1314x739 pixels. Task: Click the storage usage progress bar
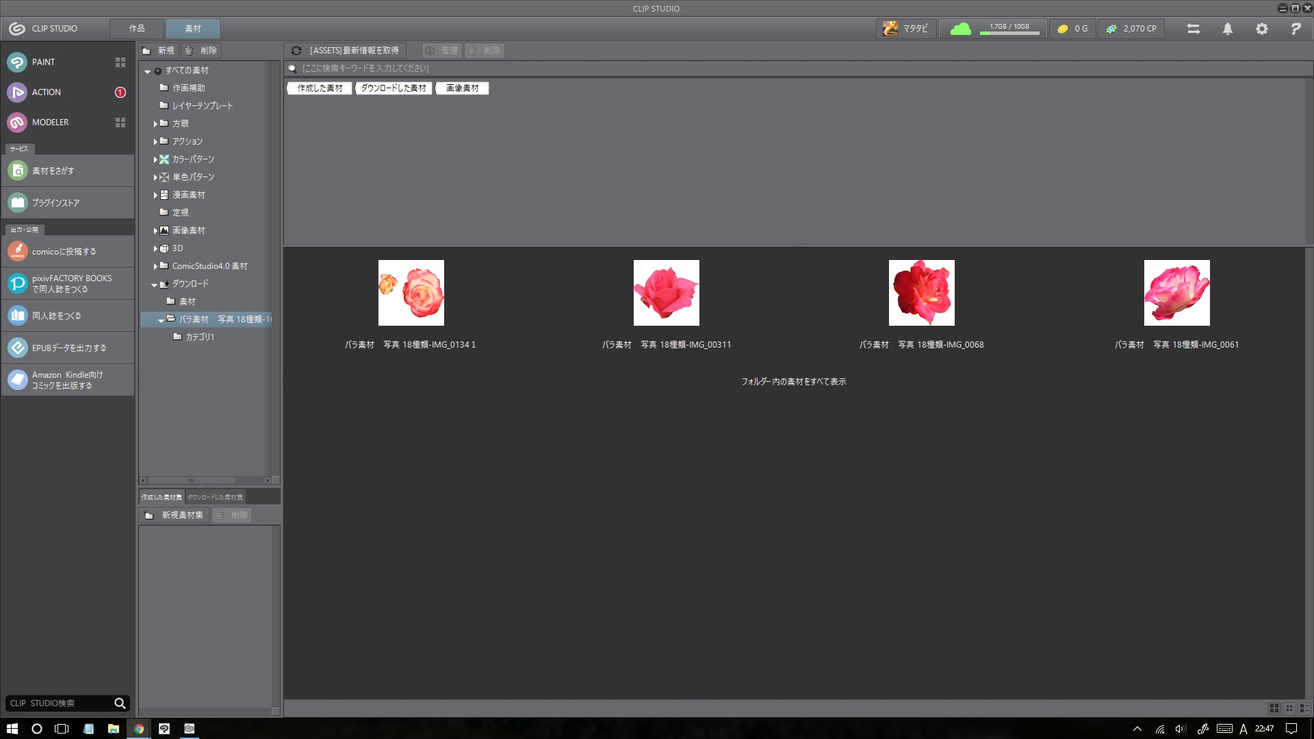1009,32
